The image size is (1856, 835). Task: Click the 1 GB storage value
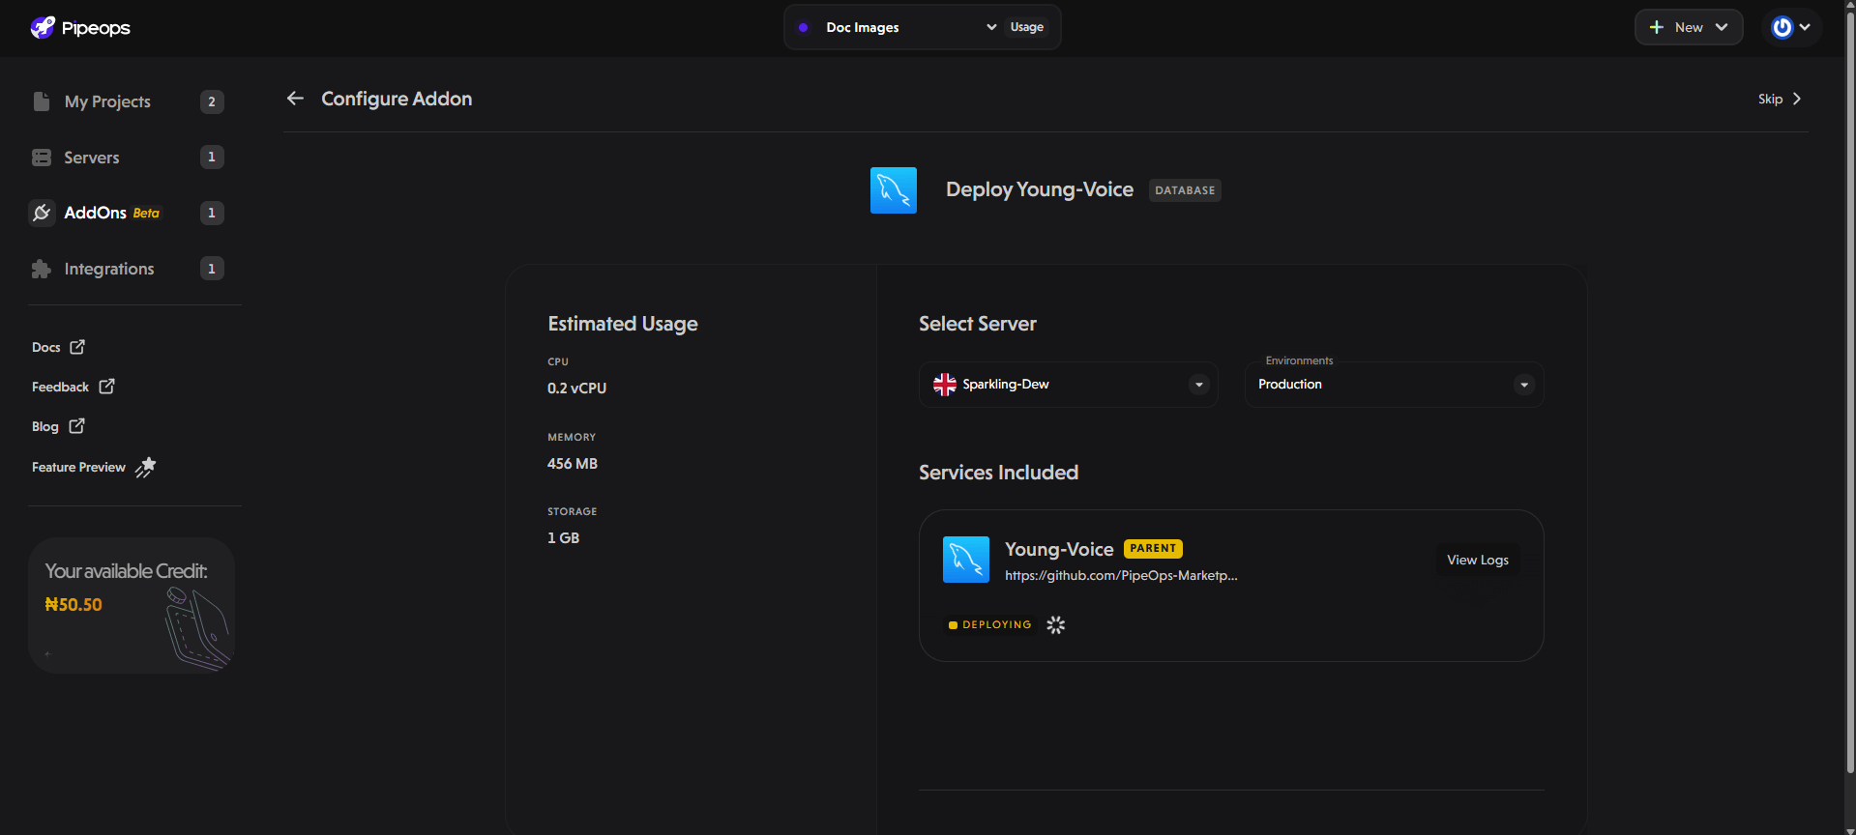click(x=564, y=538)
